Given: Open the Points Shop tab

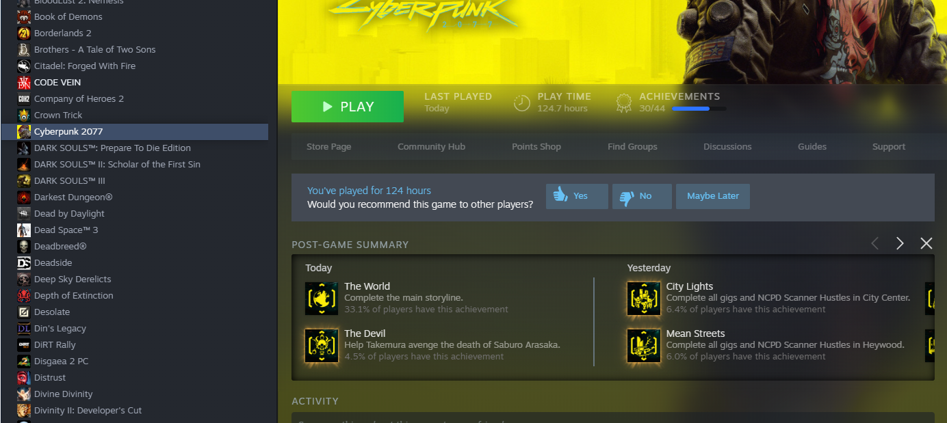Looking at the screenshot, I should [x=536, y=147].
